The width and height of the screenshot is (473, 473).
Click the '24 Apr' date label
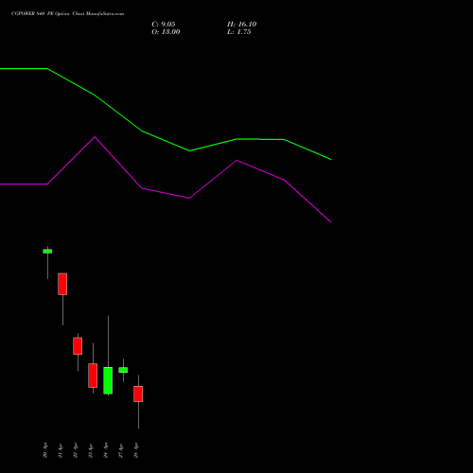tap(106, 450)
